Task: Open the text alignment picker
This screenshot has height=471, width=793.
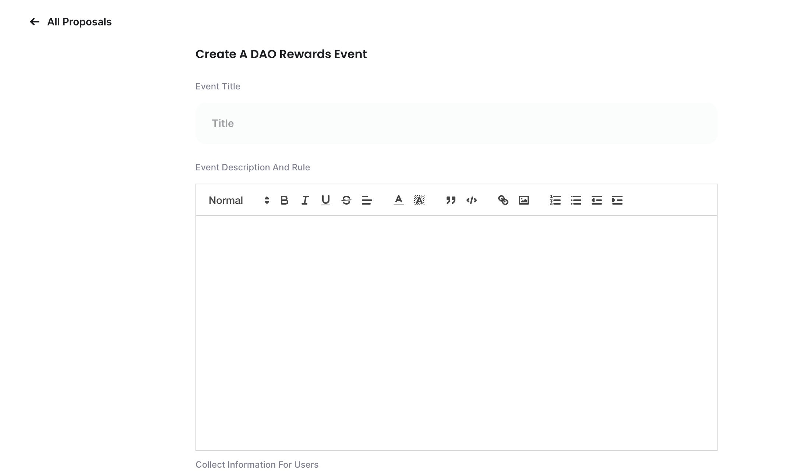Action: click(x=367, y=200)
